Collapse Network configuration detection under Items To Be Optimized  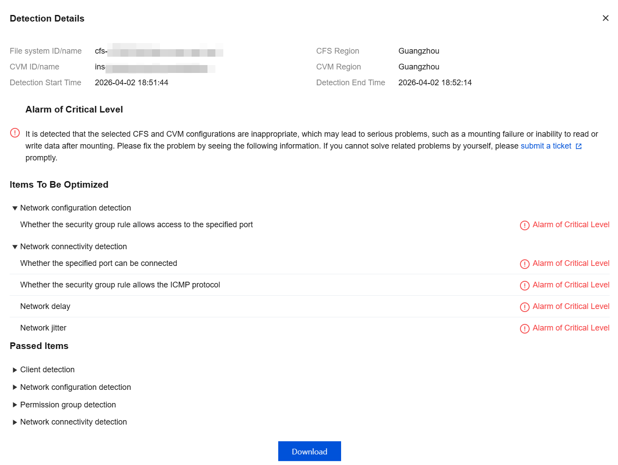pyautogui.click(x=15, y=208)
